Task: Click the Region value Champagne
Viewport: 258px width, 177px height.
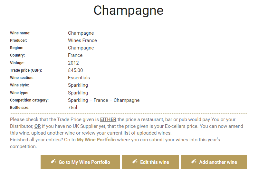Action: tap(81, 48)
